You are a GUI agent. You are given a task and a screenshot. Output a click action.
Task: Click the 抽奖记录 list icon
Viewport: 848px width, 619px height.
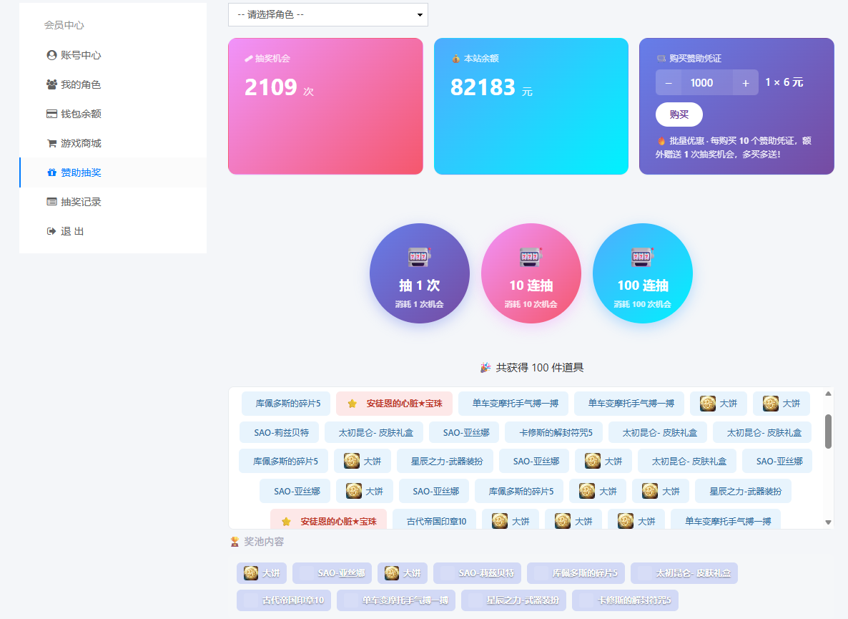[x=51, y=203]
